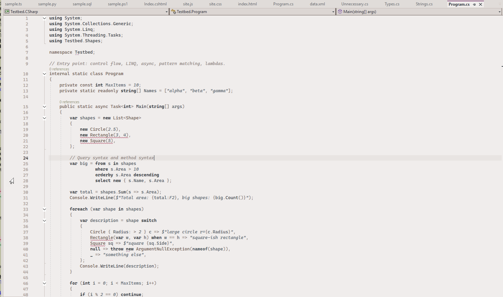The width and height of the screenshot is (503, 297).
Task: Click the MaxItems constant on line 12
Action: tap(116, 85)
